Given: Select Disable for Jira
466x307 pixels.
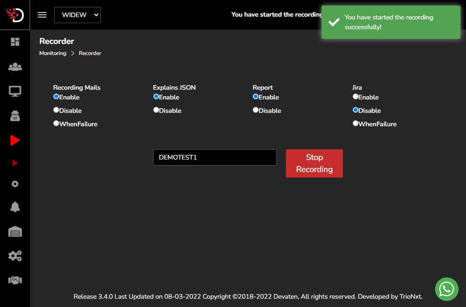Looking at the screenshot, I should point(355,110).
